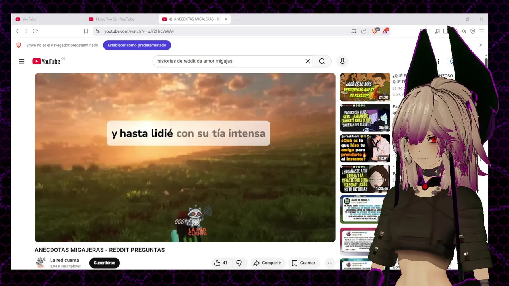Open YouTube settings three-dot menu
Screen dimensions: 509x286
(438, 61)
